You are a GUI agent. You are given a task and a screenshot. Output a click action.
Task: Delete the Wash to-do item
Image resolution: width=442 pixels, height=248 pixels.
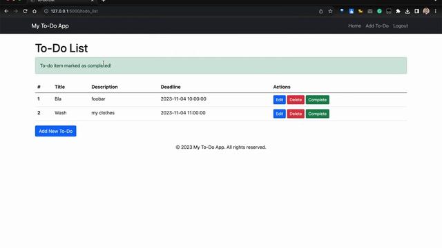pyautogui.click(x=296, y=114)
